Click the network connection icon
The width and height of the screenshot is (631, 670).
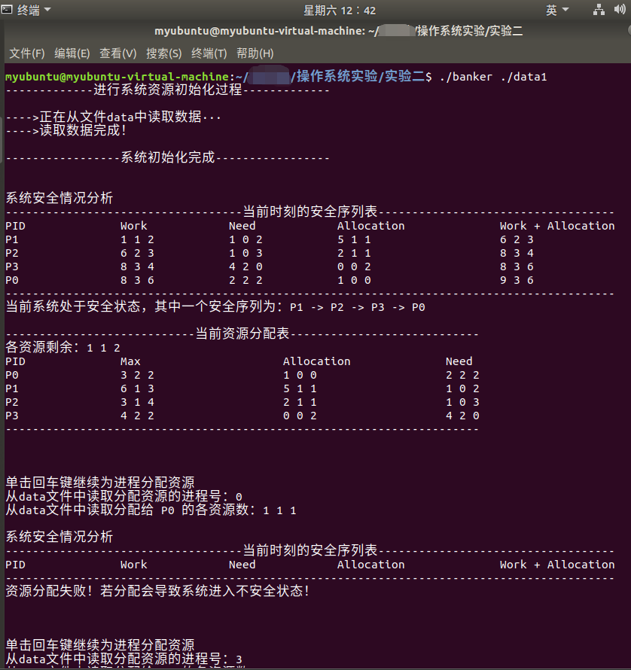coord(599,10)
